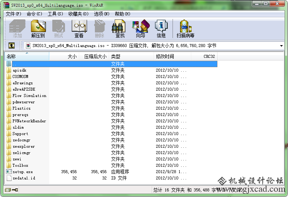Click the swwi folder icon

[x=9, y=159]
